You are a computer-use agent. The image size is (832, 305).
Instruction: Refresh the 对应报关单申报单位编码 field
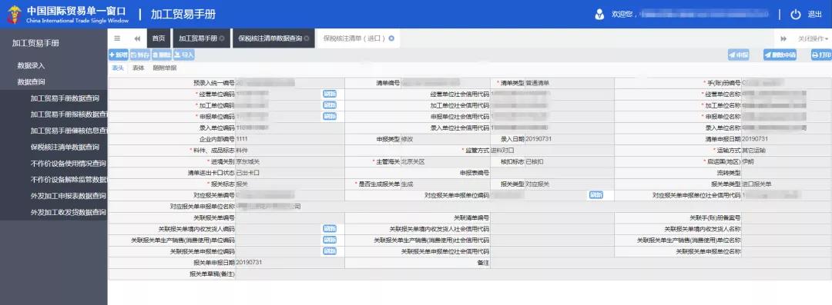click(596, 195)
